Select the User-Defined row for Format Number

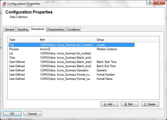coord(71,75)
